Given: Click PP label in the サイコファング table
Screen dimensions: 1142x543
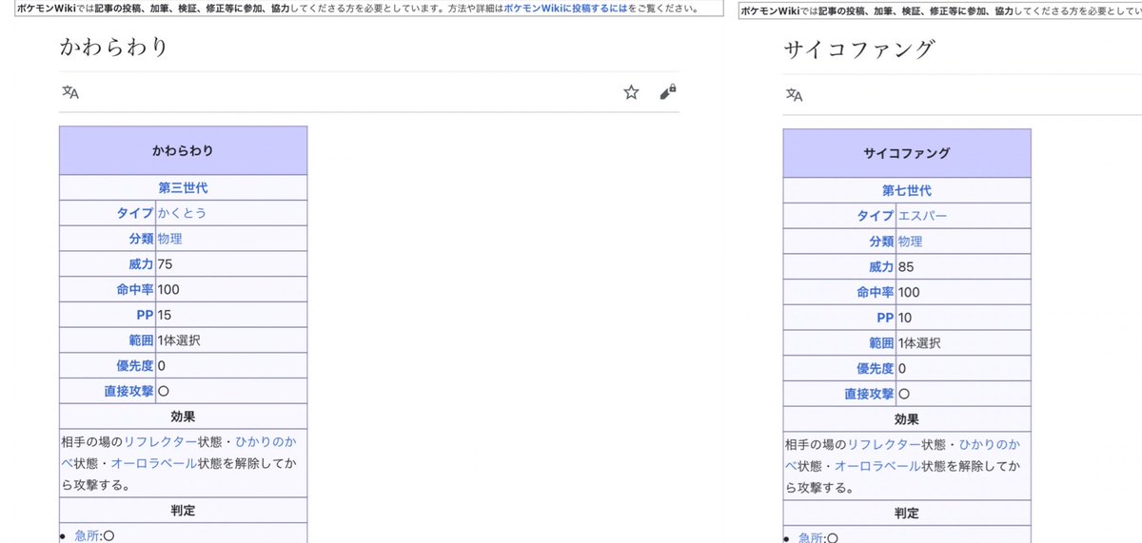Looking at the screenshot, I should coord(886,318).
